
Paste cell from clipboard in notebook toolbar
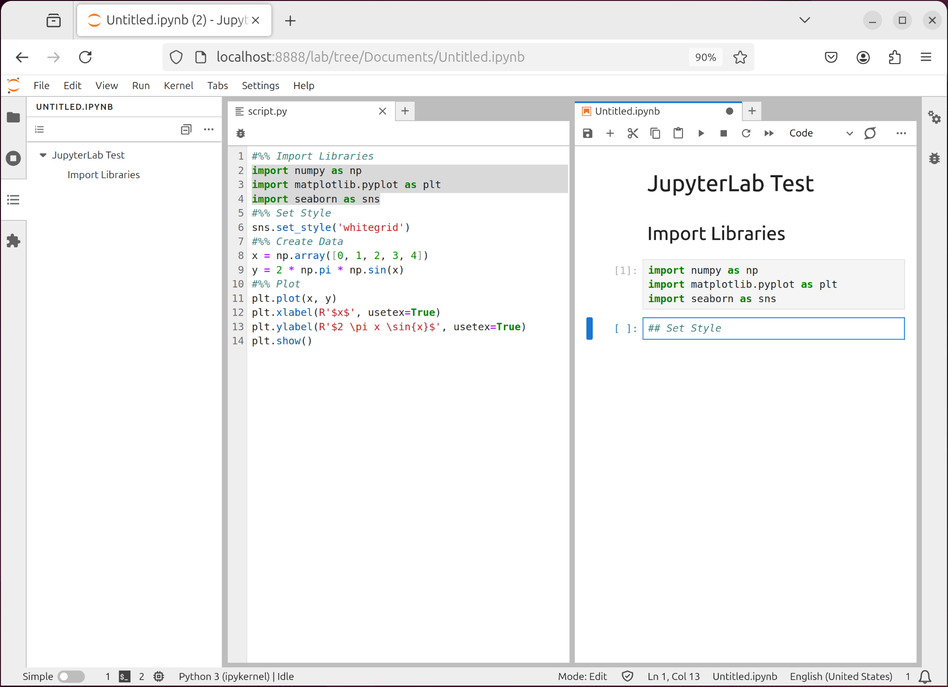pos(678,133)
